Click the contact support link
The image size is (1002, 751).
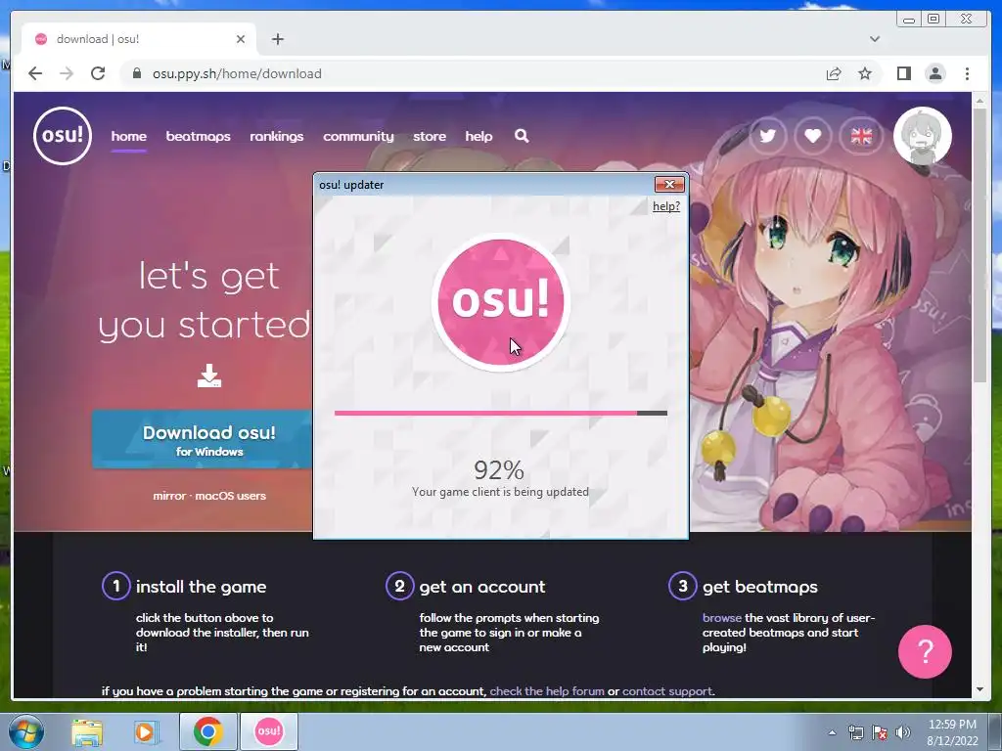tap(667, 691)
